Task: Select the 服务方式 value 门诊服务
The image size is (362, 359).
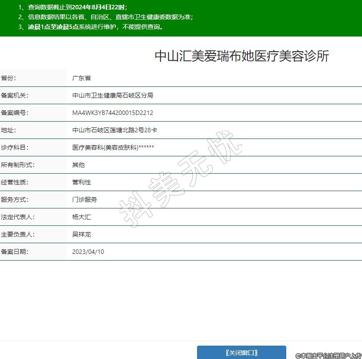Action: point(85,200)
